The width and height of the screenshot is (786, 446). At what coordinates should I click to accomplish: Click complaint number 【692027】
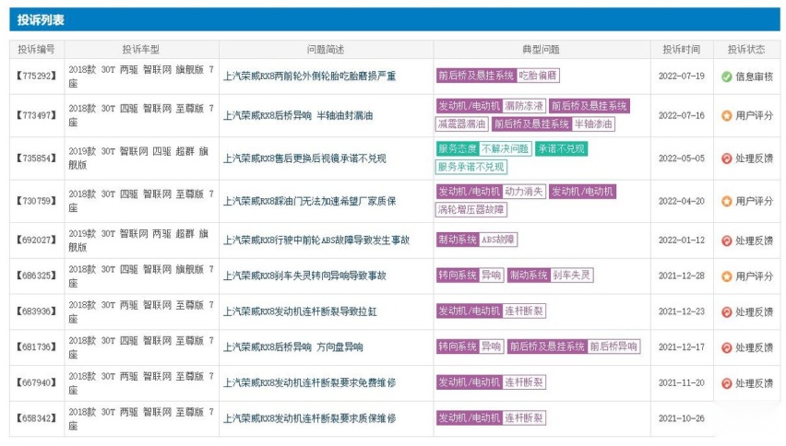tap(36, 241)
